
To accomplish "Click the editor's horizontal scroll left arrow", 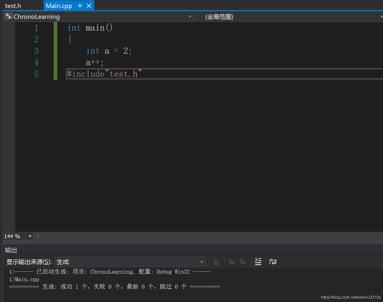I will 37,236.
